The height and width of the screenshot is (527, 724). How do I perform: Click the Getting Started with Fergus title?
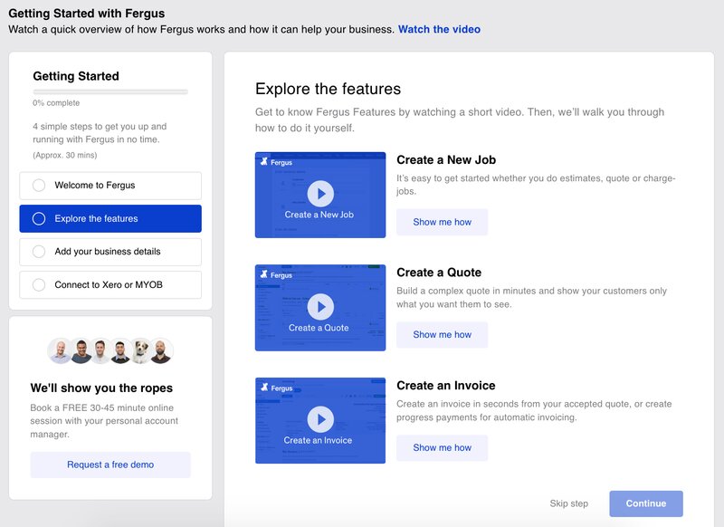(x=86, y=14)
